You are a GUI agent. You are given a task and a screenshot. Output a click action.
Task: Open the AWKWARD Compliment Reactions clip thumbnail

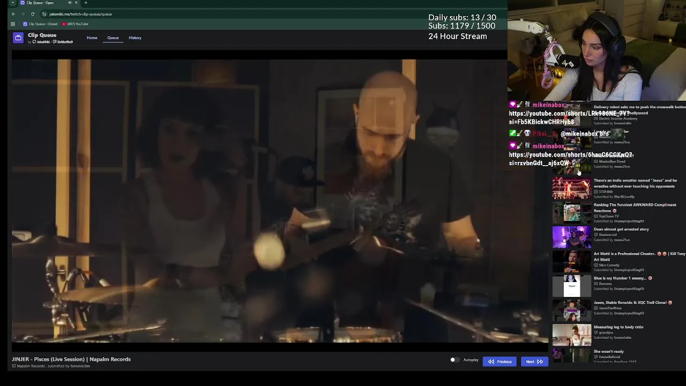tap(572, 213)
